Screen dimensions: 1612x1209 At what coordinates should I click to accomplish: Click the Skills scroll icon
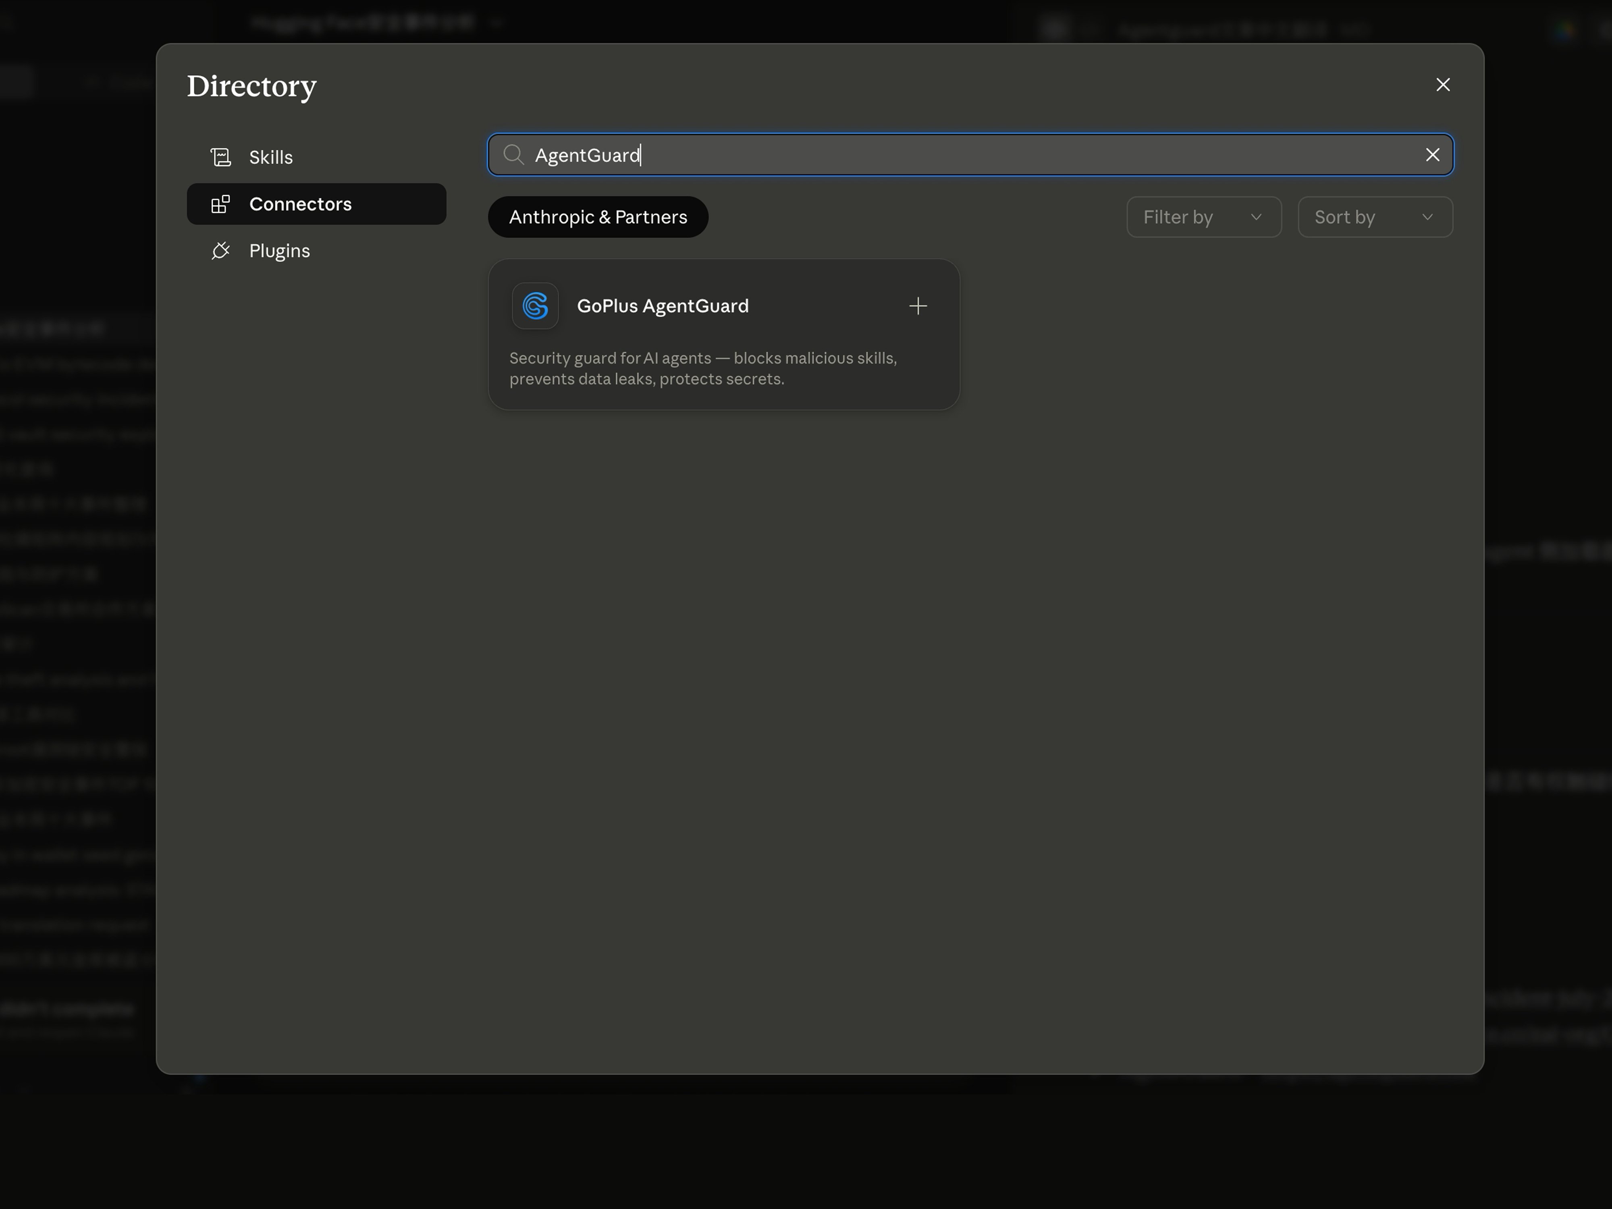point(221,157)
